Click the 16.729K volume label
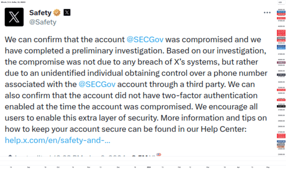The width and height of the screenshot is (286, 169). 281,147
